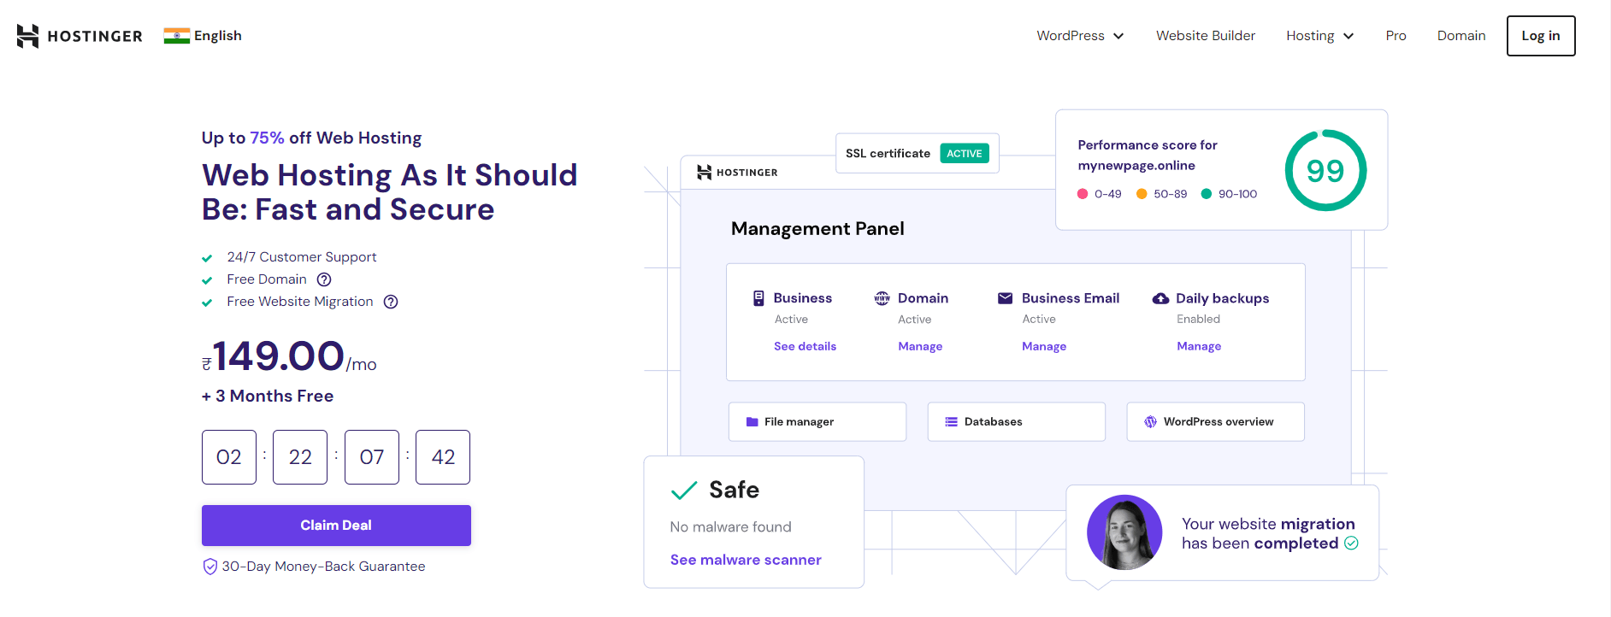This screenshot has height=617, width=1611.
Task: Click the migration completed check circle
Action: [x=1351, y=544]
